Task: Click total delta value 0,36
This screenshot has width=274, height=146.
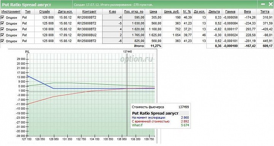Action: point(218,46)
